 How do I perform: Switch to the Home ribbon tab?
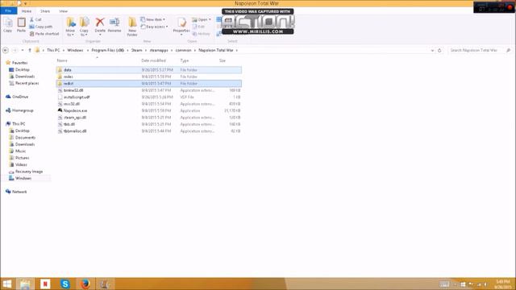click(x=27, y=11)
